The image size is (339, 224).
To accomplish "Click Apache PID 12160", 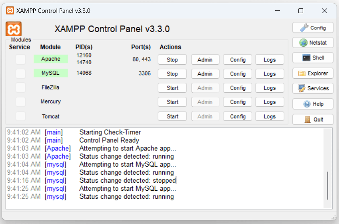I will tap(84, 55).
